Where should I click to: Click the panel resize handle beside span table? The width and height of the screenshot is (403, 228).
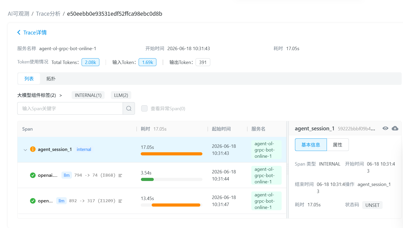288,169
